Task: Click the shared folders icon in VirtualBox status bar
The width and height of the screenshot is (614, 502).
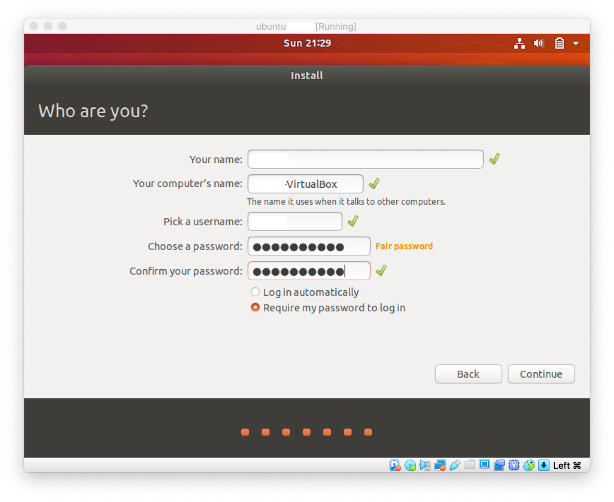Action: pyautogui.click(x=469, y=465)
